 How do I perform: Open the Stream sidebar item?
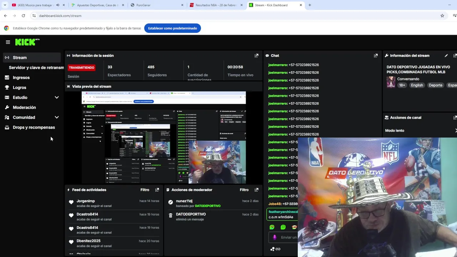[x=32, y=57]
